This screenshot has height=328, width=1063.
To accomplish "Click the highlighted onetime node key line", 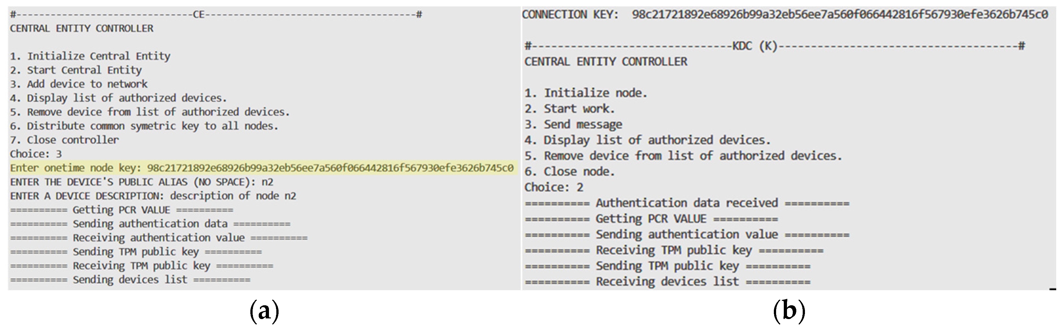I will [x=262, y=168].
